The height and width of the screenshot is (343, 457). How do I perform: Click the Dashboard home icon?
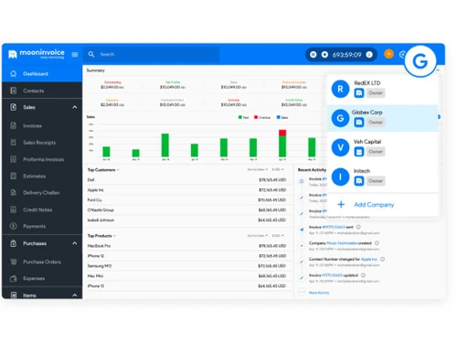coord(13,73)
